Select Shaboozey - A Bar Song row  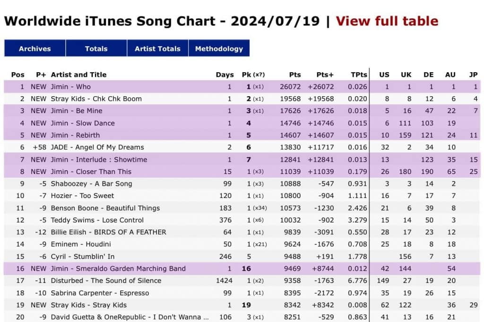91,184
